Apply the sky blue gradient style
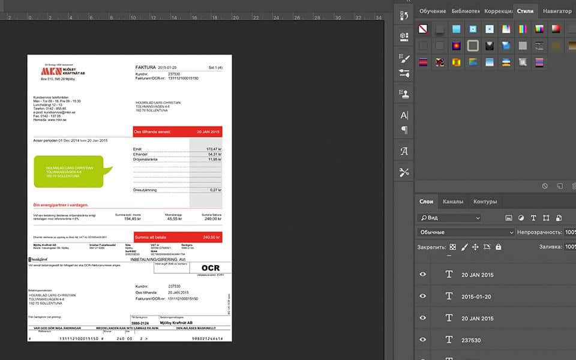 490,62
